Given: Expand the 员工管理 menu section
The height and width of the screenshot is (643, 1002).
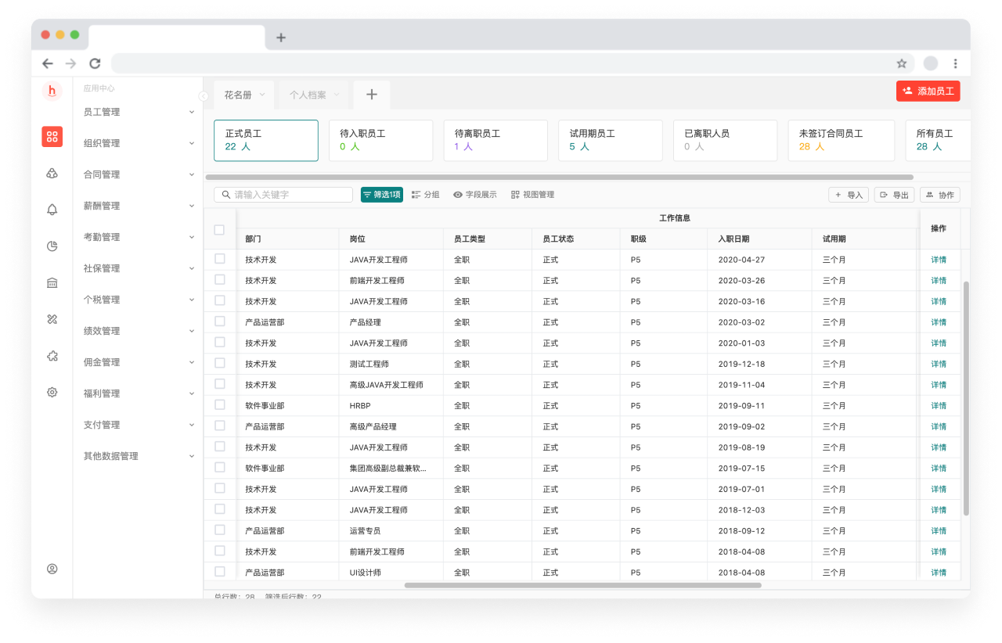Looking at the screenshot, I should (139, 112).
